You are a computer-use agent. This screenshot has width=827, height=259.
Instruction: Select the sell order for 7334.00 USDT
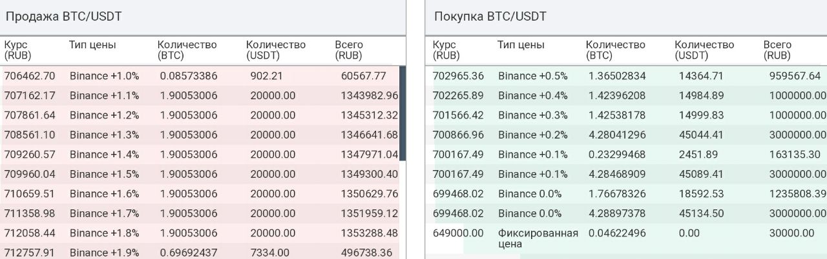(x=200, y=253)
